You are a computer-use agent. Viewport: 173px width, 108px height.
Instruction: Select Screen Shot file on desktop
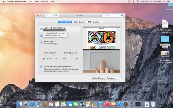click(x=165, y=57)
